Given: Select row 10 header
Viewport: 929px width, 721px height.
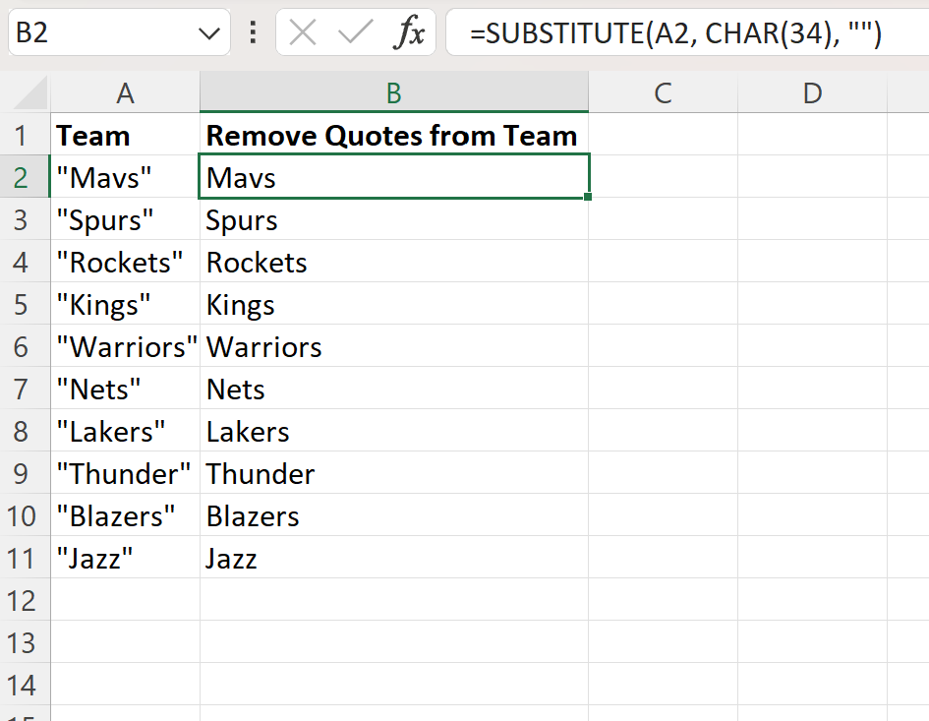Looking at the screenshot, I should click(x=25, y=515).
